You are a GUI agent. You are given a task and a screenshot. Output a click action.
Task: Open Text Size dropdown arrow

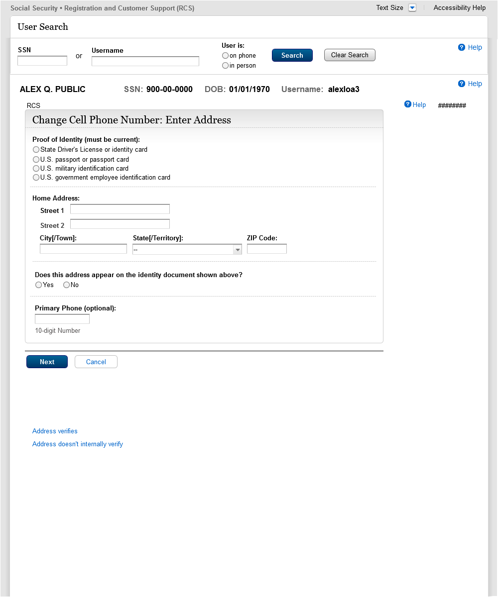point(412,7)
